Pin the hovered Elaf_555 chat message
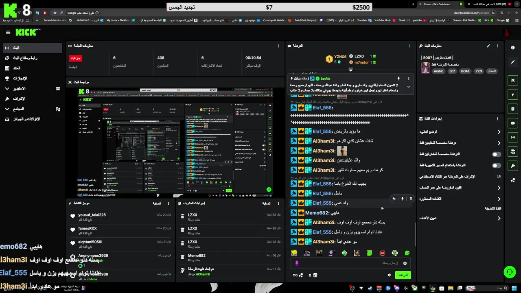This screenshot has height=293, width=521. click(402, 199)
